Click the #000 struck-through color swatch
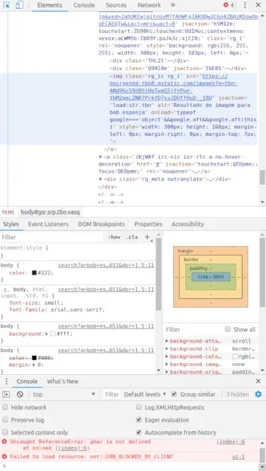The width and height of the screenshot is (266, 471). (x=34, y=358)
